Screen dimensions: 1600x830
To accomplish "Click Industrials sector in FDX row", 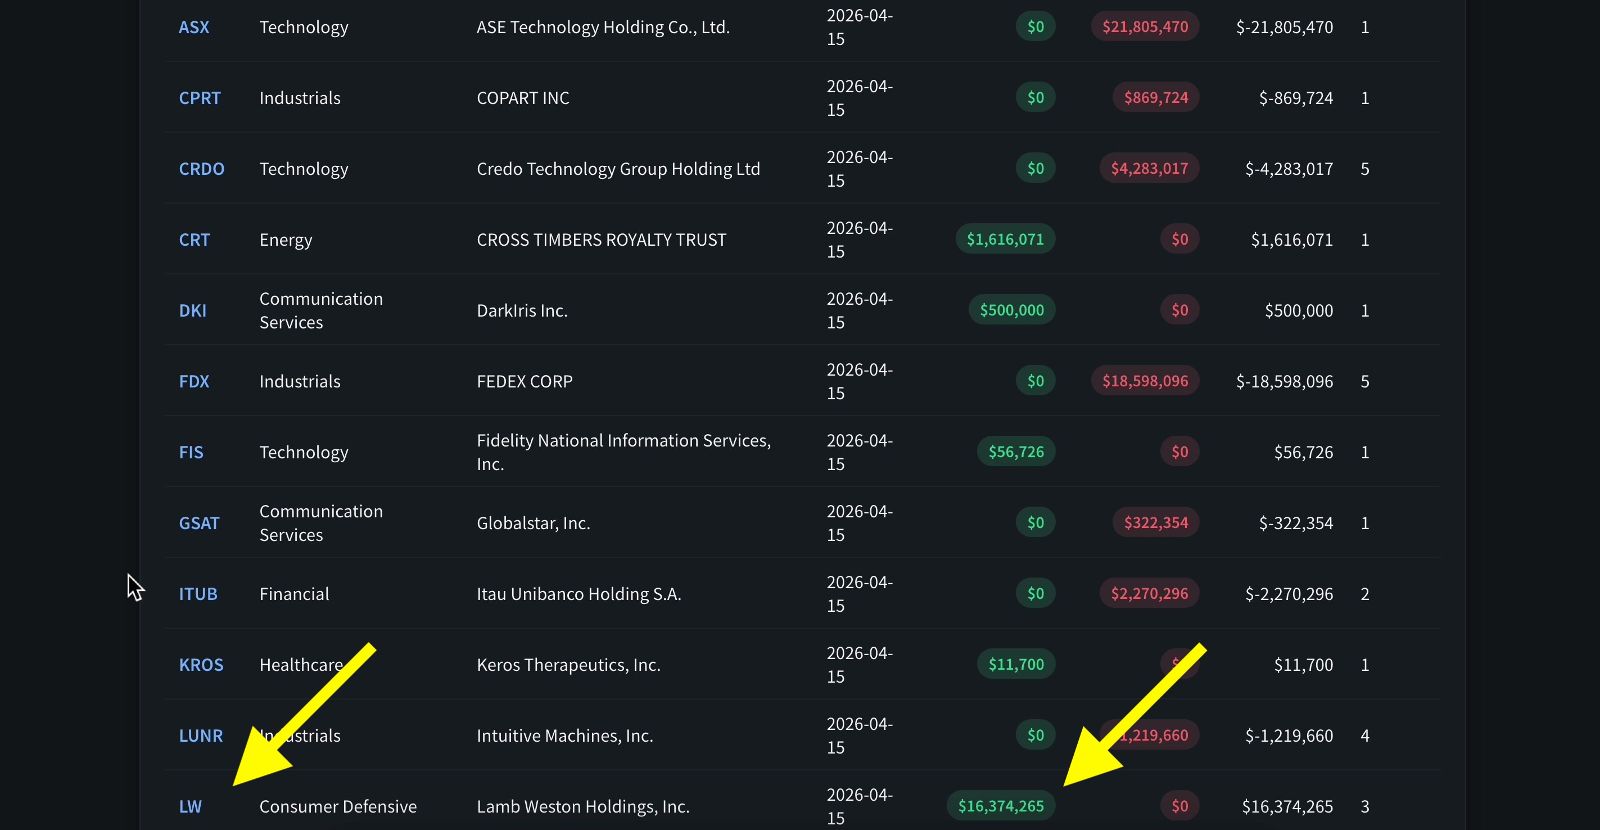I will point(300,381).
